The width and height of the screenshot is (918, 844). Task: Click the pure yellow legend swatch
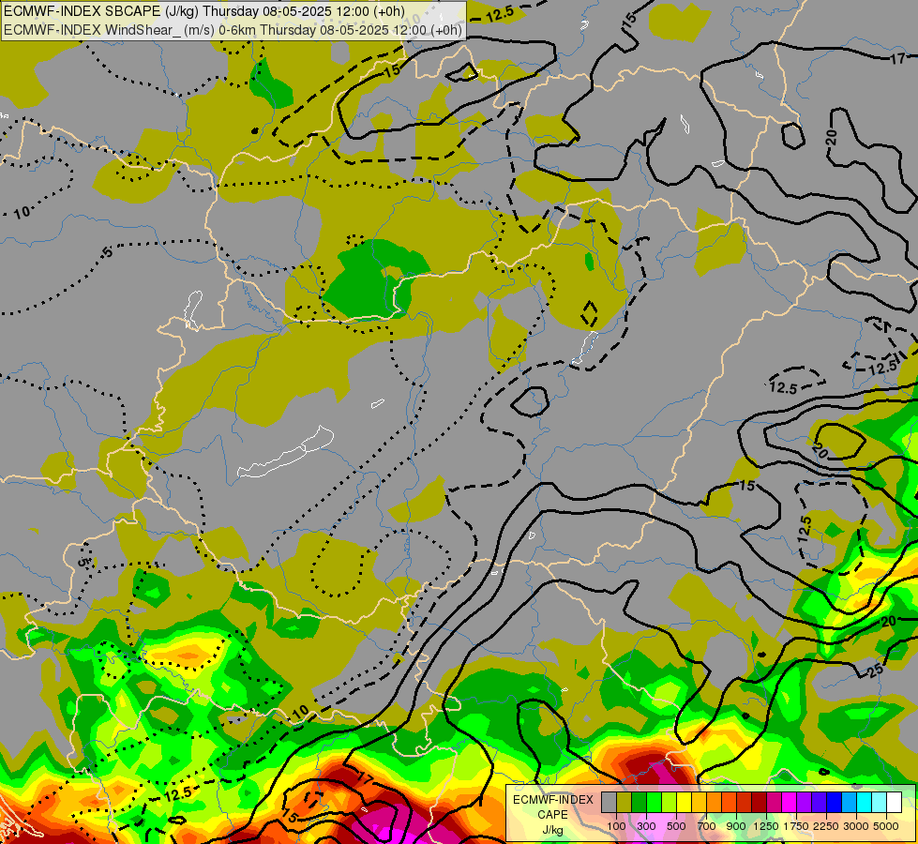coord(684,803)
